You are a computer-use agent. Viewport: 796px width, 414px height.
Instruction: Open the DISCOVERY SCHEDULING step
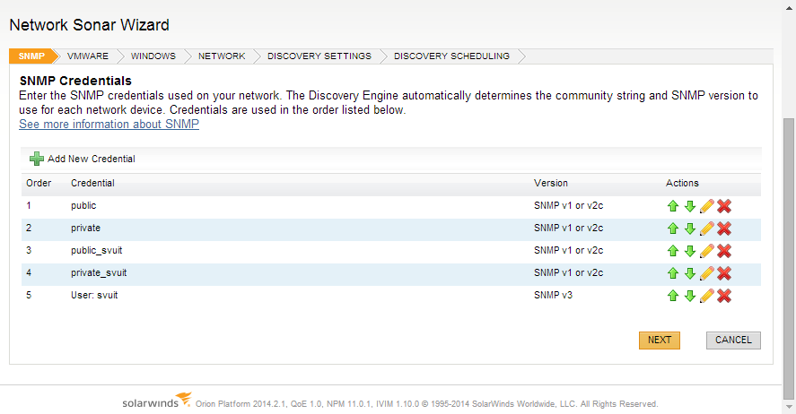(451, 56)
